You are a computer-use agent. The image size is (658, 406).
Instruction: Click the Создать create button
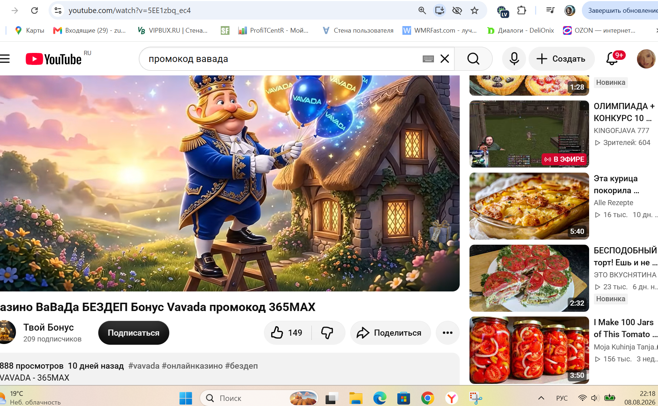click(562, 59)
